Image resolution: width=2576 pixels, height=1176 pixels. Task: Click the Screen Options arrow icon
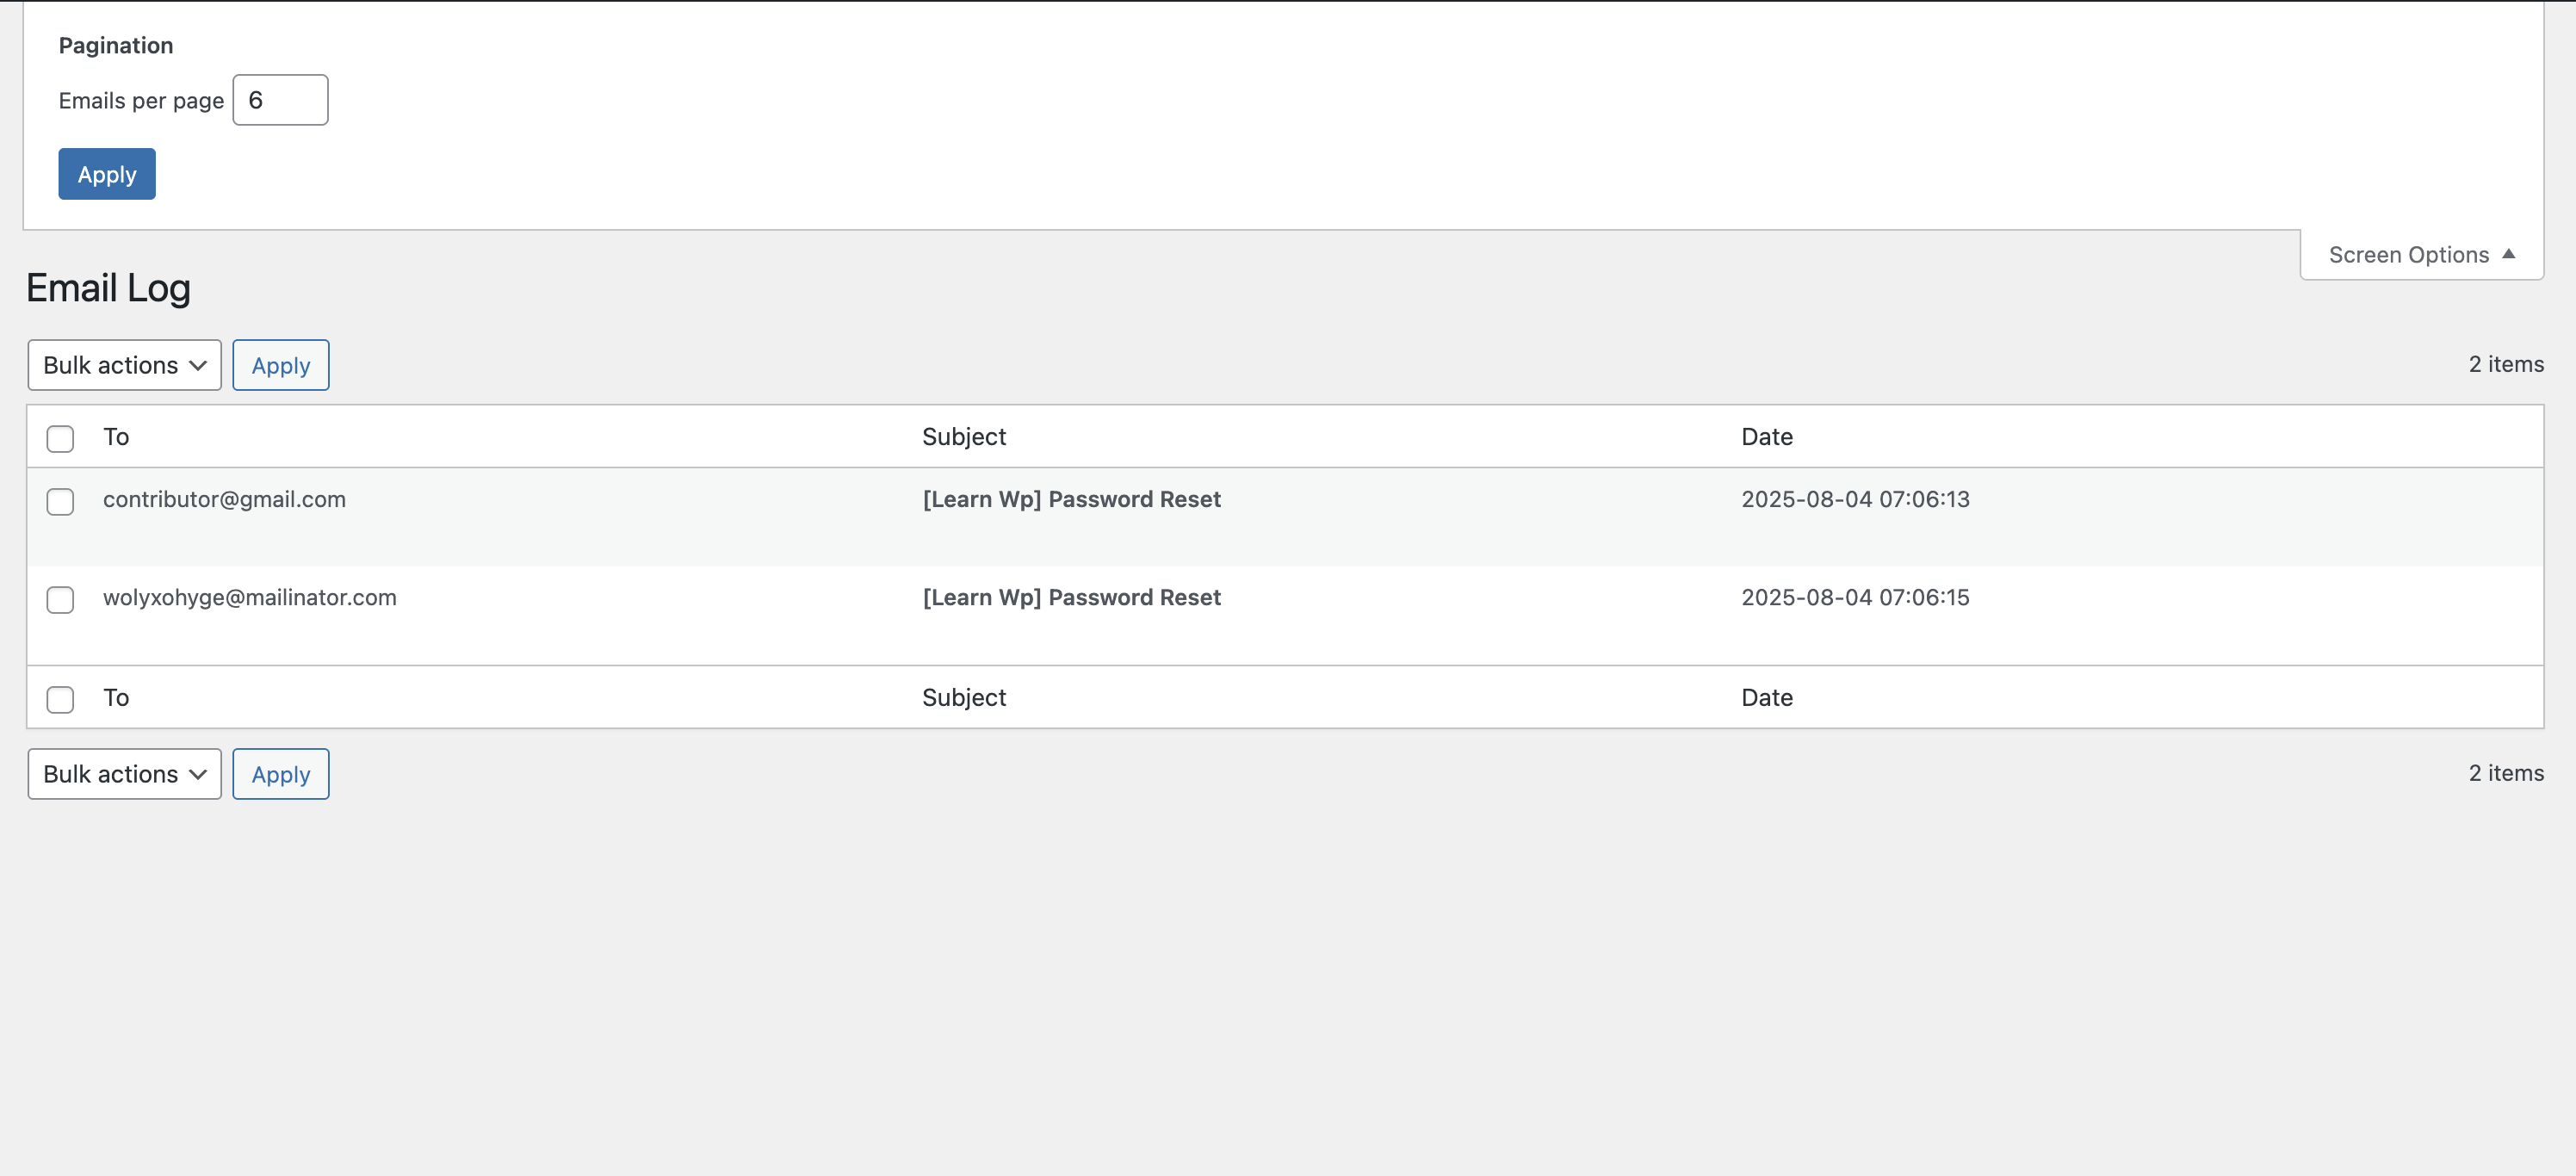click(2508, 254)
